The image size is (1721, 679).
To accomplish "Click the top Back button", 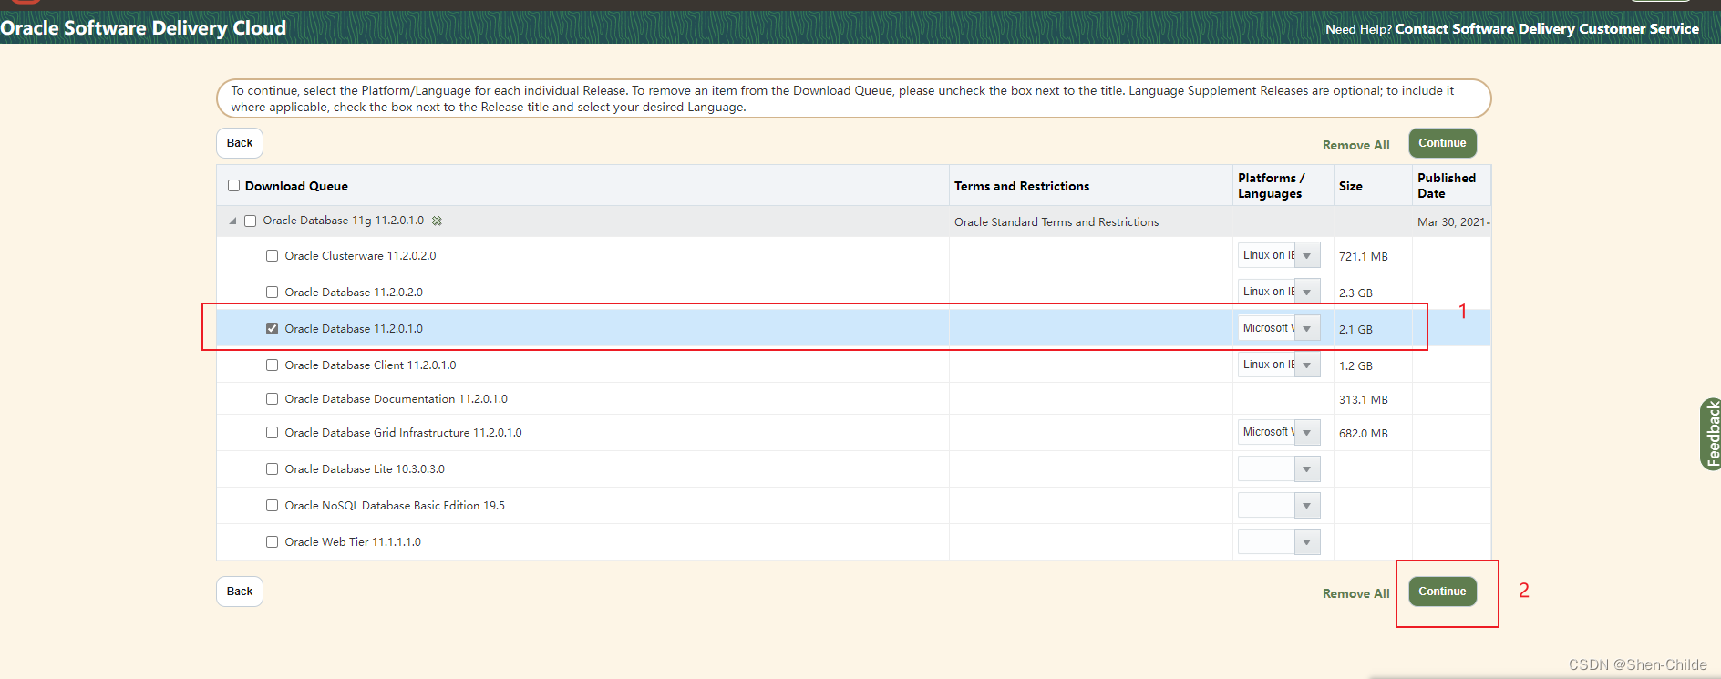I will pyautogui.click(x=240, y=143).
